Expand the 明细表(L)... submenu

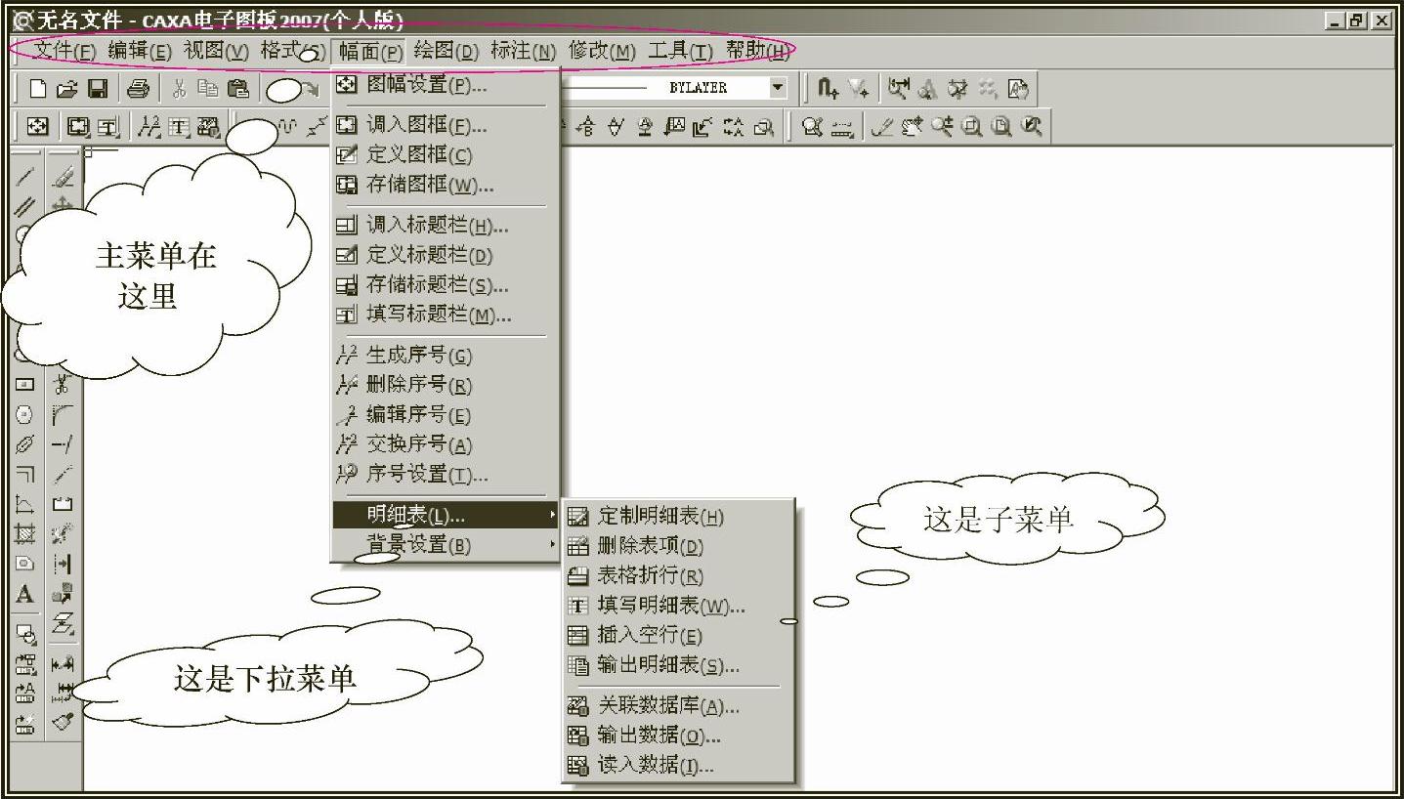[x=446, y=515]
